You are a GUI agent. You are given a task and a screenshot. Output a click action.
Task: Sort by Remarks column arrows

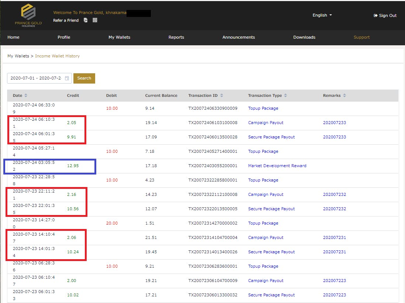[345, 96]
